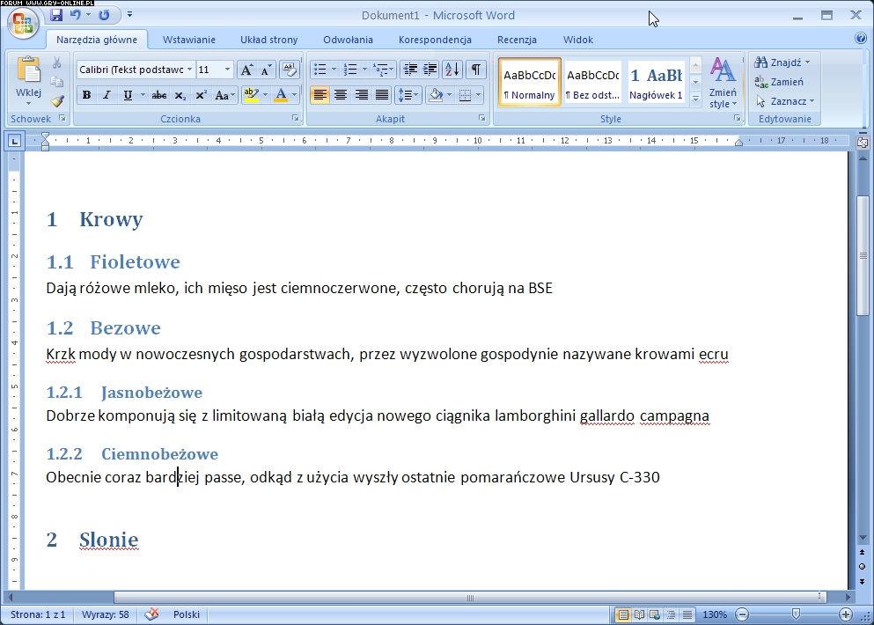Apply the Nagłówek 1 style
This screenshot has width=874, height=625.
point(656,83)
